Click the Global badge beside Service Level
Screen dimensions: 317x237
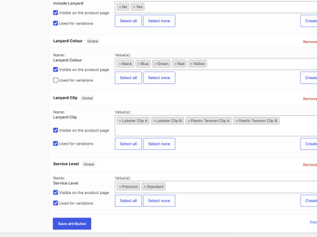point(89,164)
